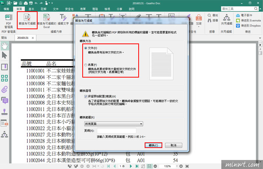
Task: Open the 所有頁面 range dropdown
Action: tap(113, 124)
